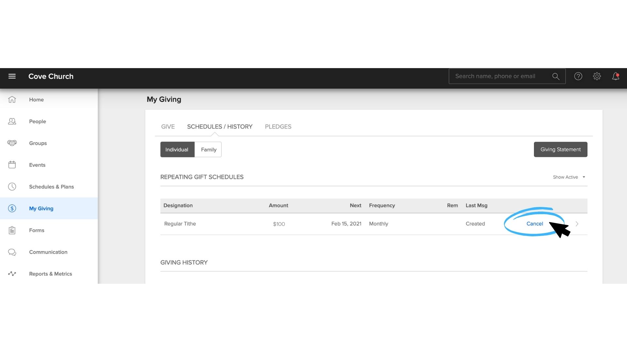Open People in sidebar
The width and height of the screenshot is (627, 352).
49,121
